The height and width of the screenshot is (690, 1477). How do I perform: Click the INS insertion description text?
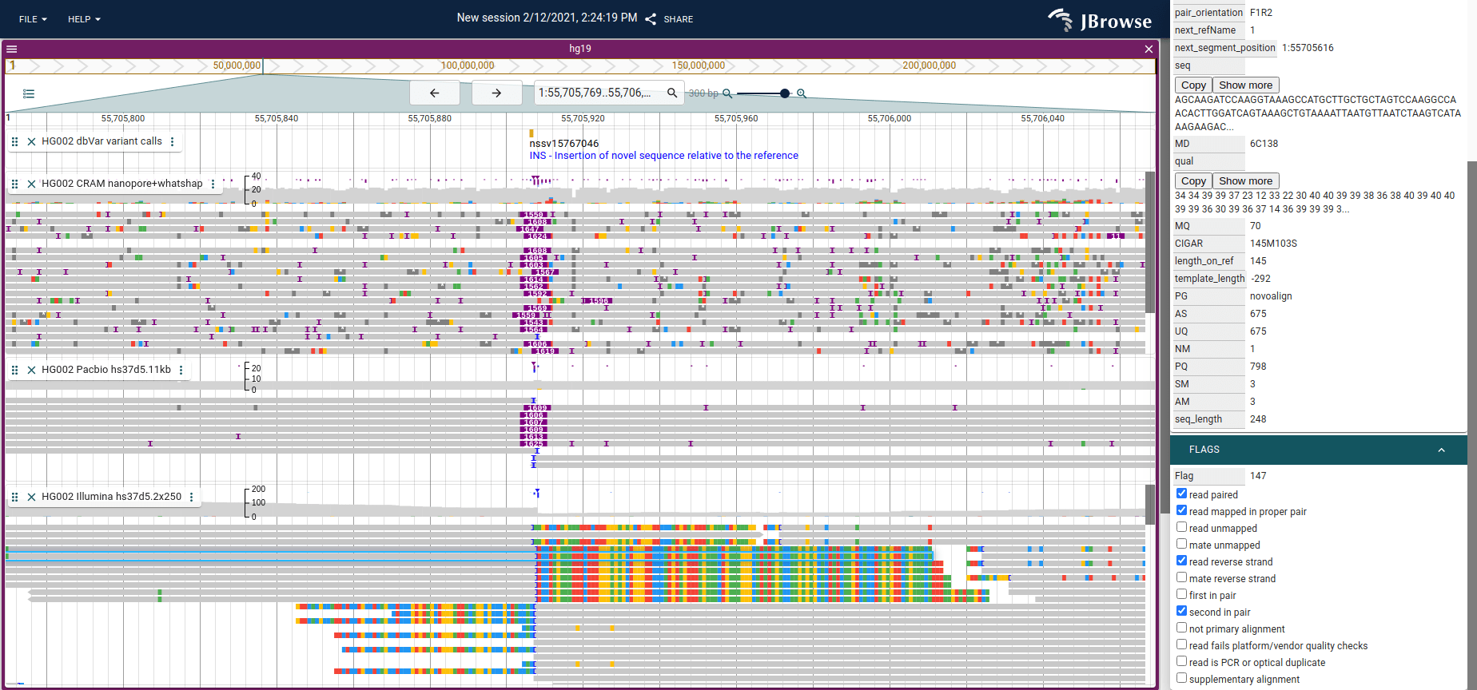click(663, 156)
